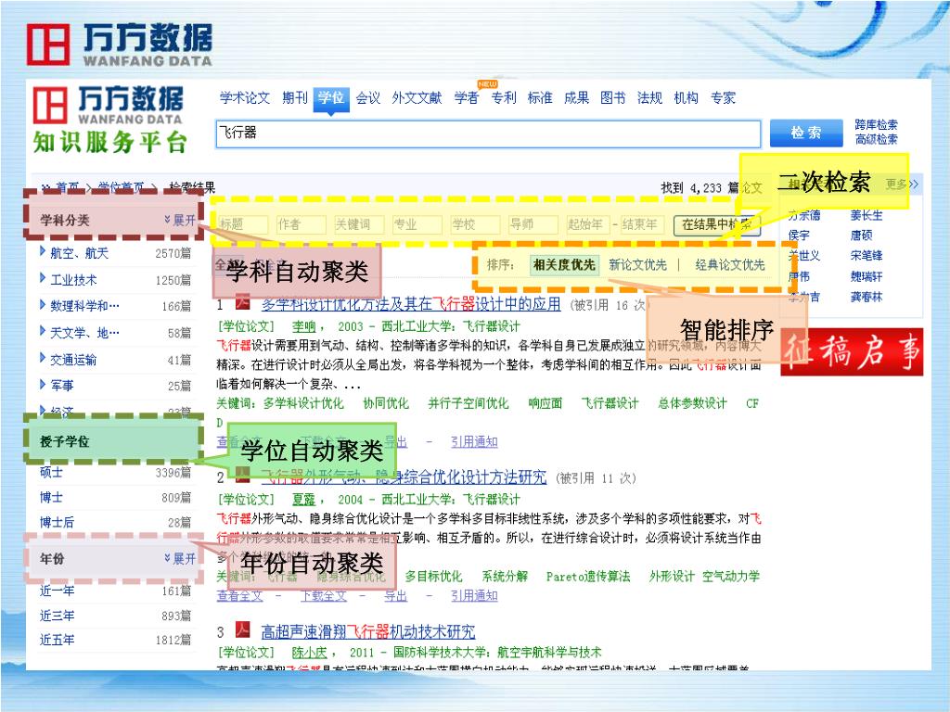Go to the 专家 tab
Viewport: 950px width, 712px height.
click(x=723, y=97)
